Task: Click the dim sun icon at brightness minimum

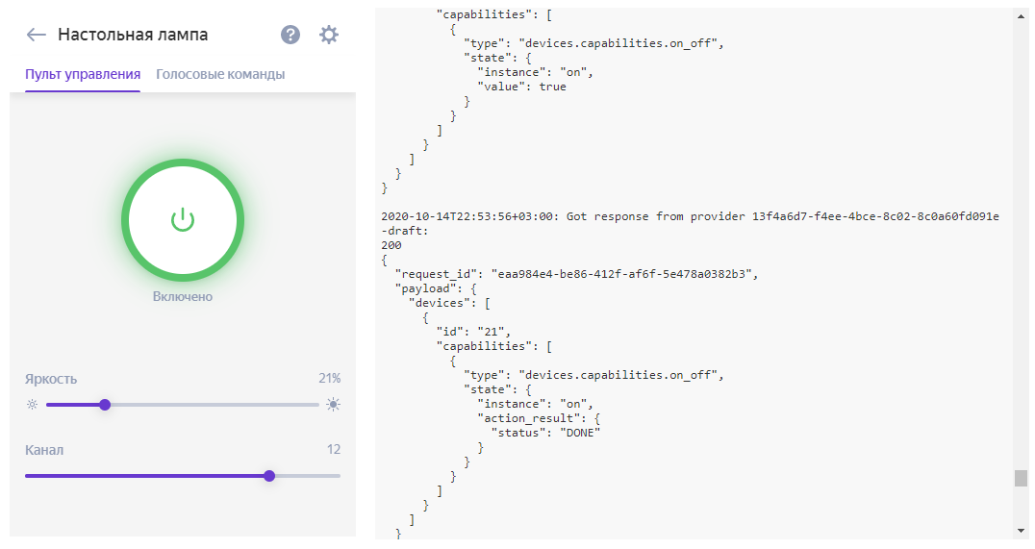Action: (32, 405)
